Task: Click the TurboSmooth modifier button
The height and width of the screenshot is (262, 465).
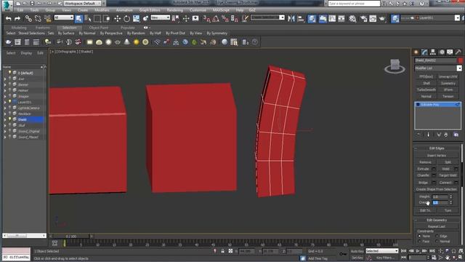Action: click(x=426, y=90)
